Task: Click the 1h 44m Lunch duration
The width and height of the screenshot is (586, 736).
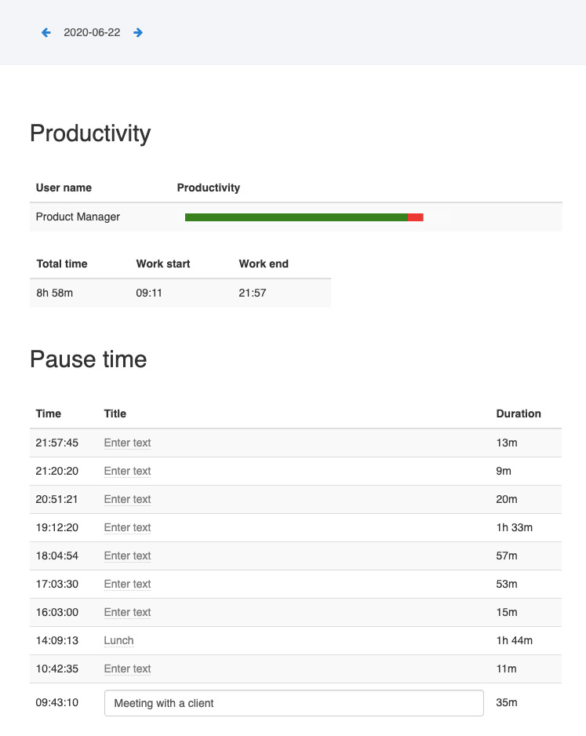Action: click(x=514, y=640)
